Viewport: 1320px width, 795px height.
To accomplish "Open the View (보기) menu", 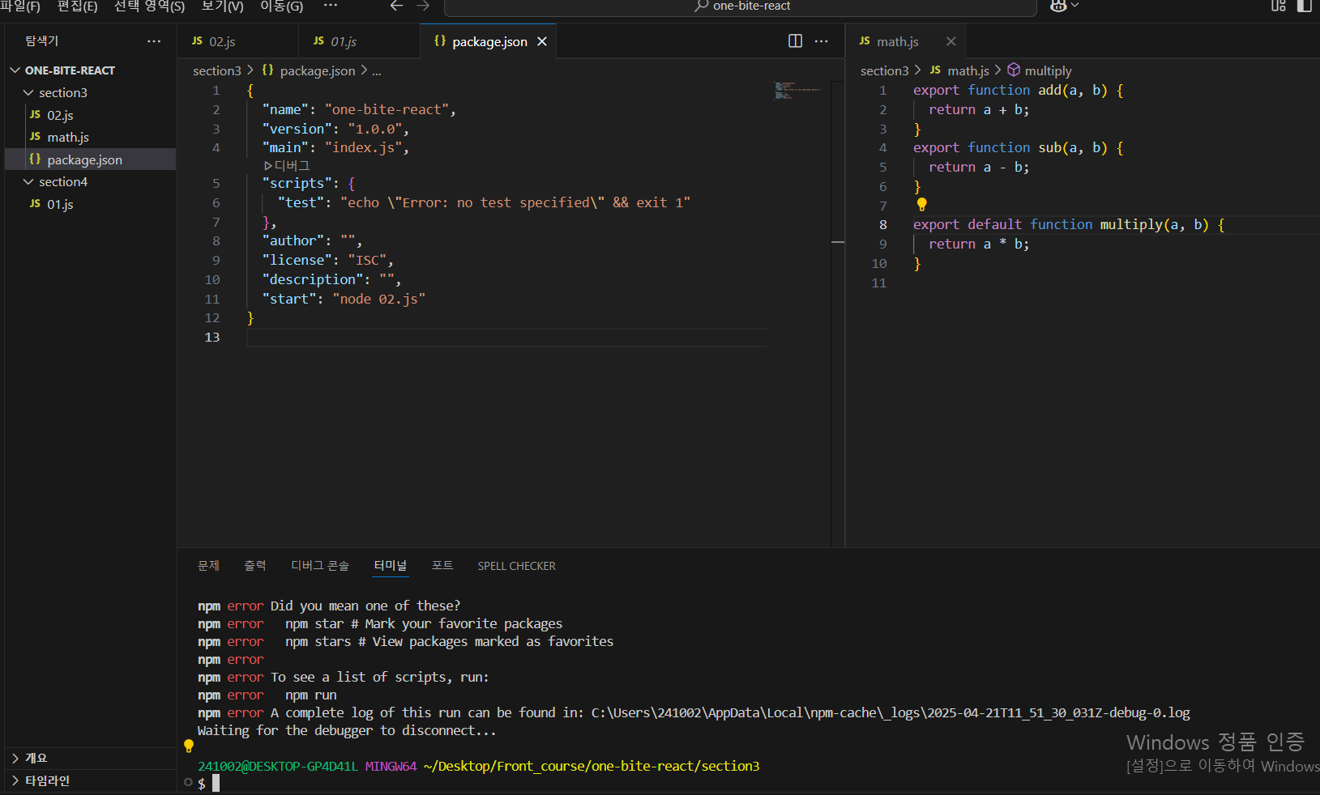I will (x=222, y=6).
